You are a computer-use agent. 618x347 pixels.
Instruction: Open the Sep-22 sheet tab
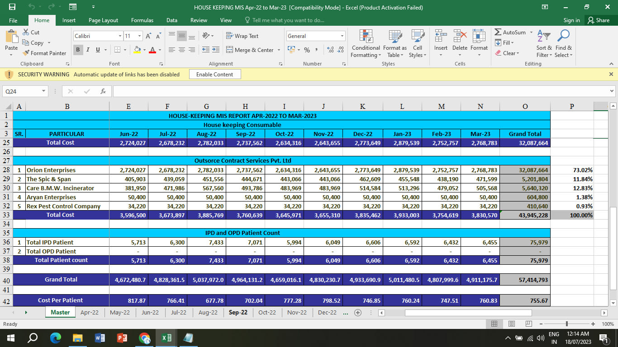[x=238, y=312]
